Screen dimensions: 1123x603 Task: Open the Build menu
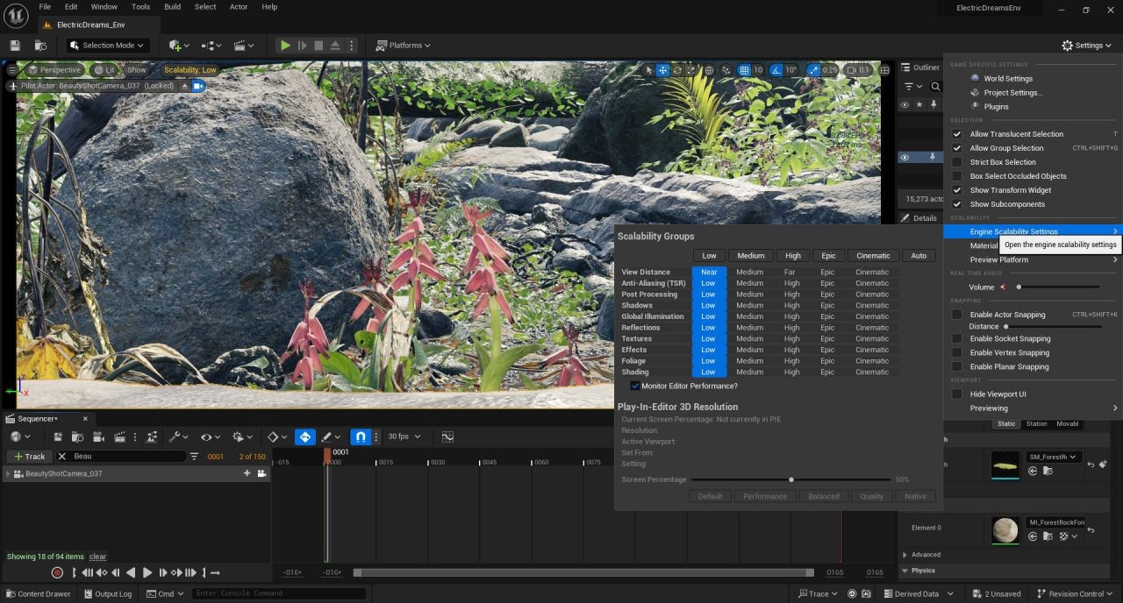[x=172, y=7]
